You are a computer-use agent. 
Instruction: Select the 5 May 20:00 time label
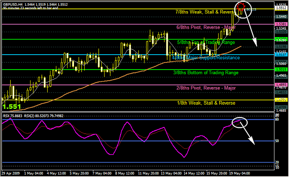point(79,173)
